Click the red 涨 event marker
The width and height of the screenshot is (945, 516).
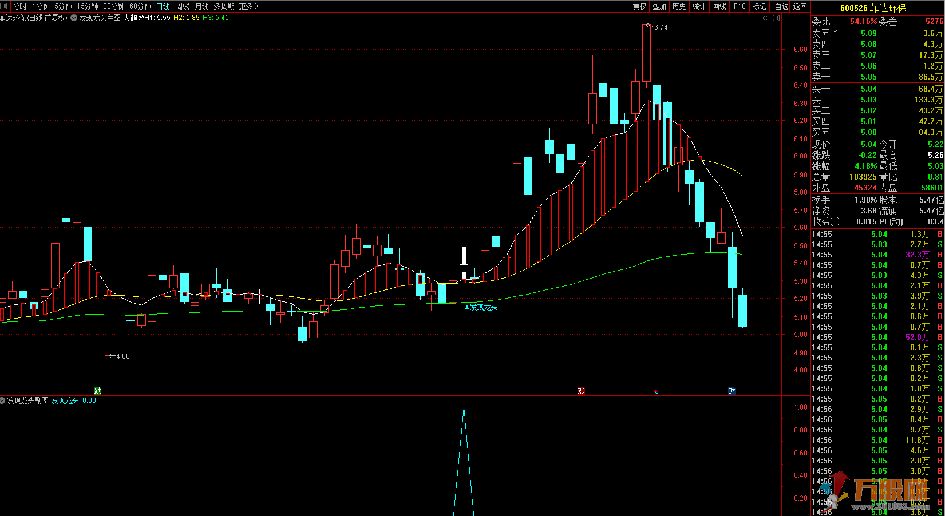(581, 391)
